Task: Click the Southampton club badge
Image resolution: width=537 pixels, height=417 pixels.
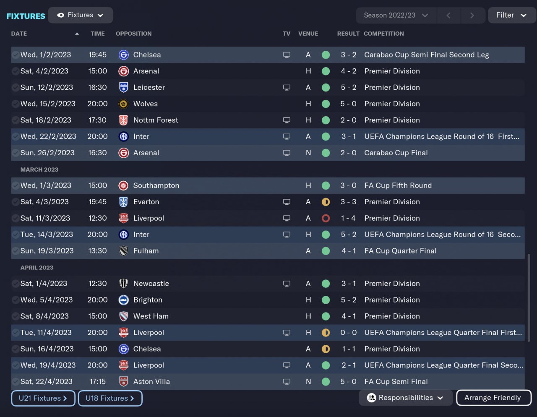Action: click(x=123, y=186)
